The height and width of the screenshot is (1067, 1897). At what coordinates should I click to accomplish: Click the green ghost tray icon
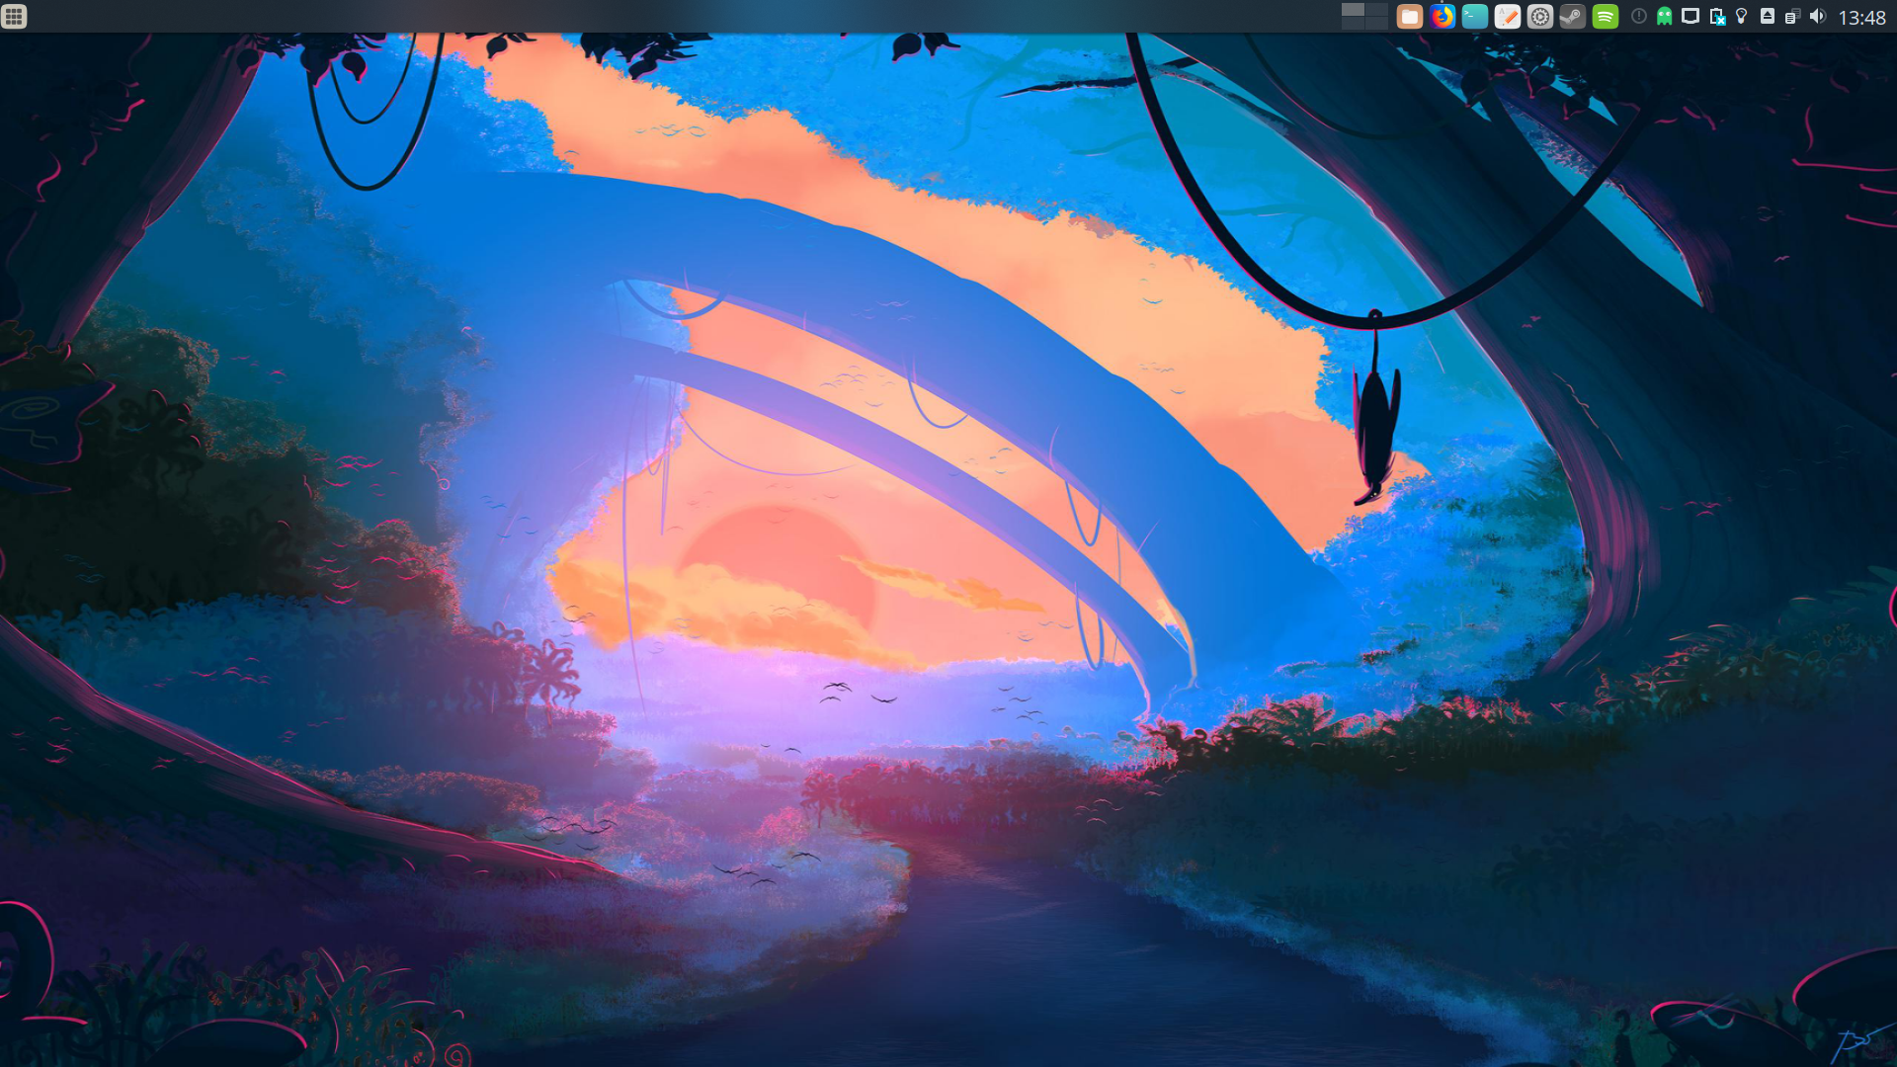tap(1665, 16)
